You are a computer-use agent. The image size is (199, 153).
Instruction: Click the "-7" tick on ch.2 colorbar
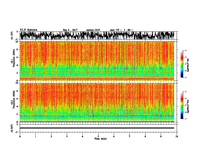(185, 119)
